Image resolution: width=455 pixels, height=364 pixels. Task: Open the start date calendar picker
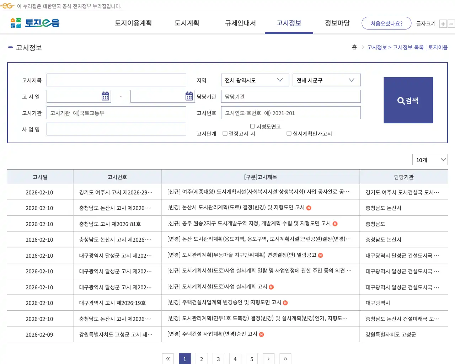105,96
